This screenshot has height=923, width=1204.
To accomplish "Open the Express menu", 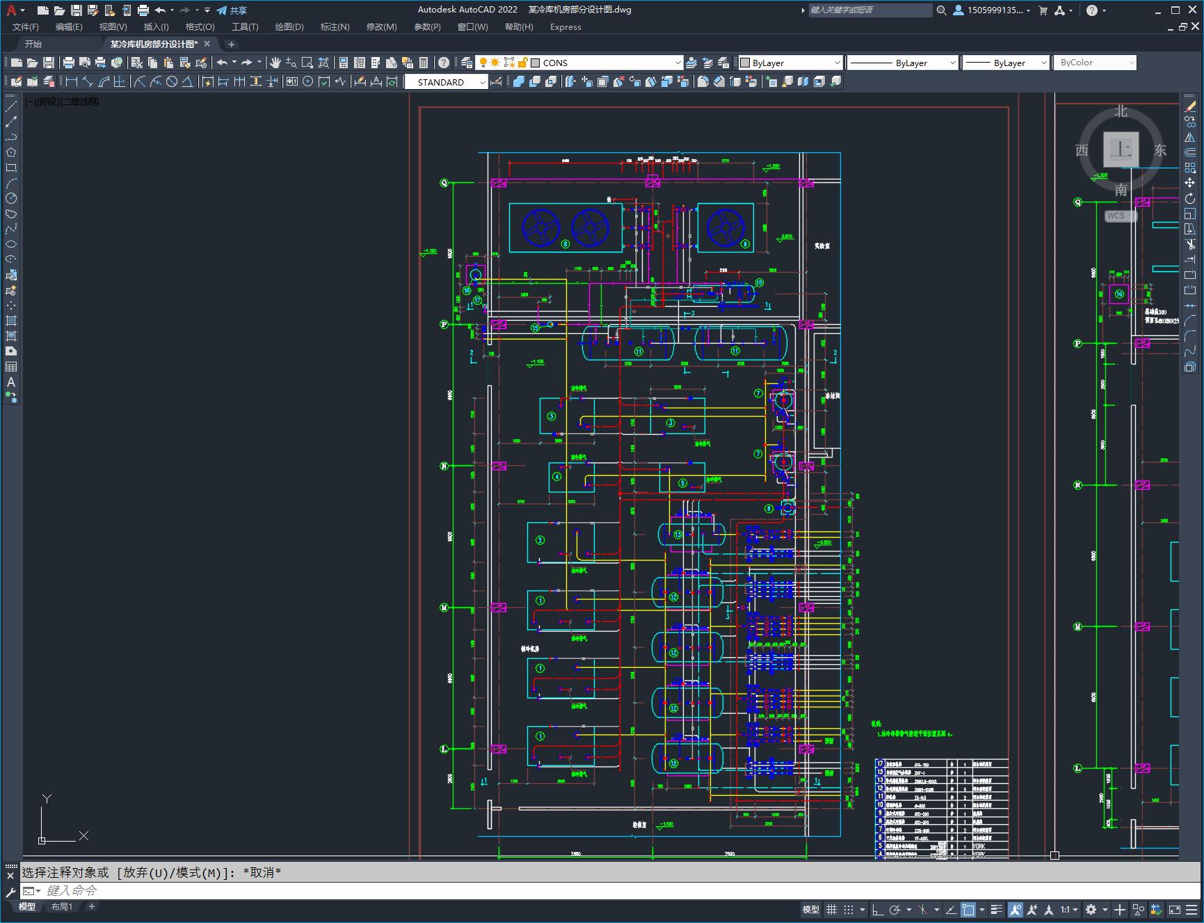I will [x=565, y=27].
